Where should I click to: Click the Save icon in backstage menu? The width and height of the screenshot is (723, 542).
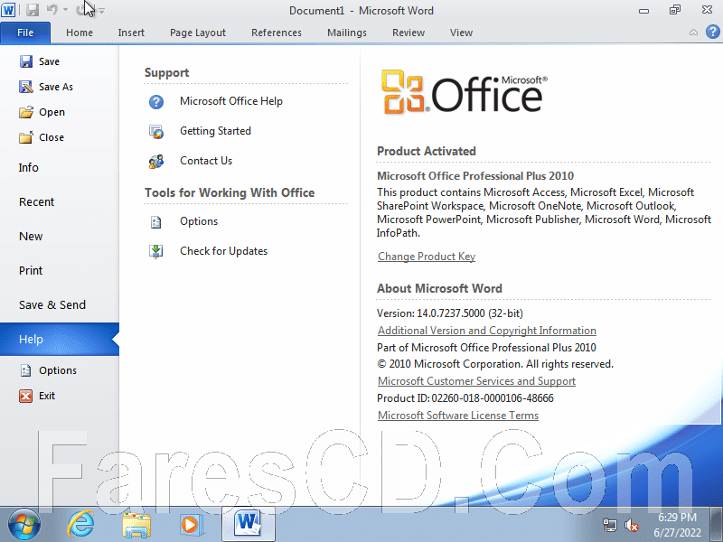pos(26,61)
